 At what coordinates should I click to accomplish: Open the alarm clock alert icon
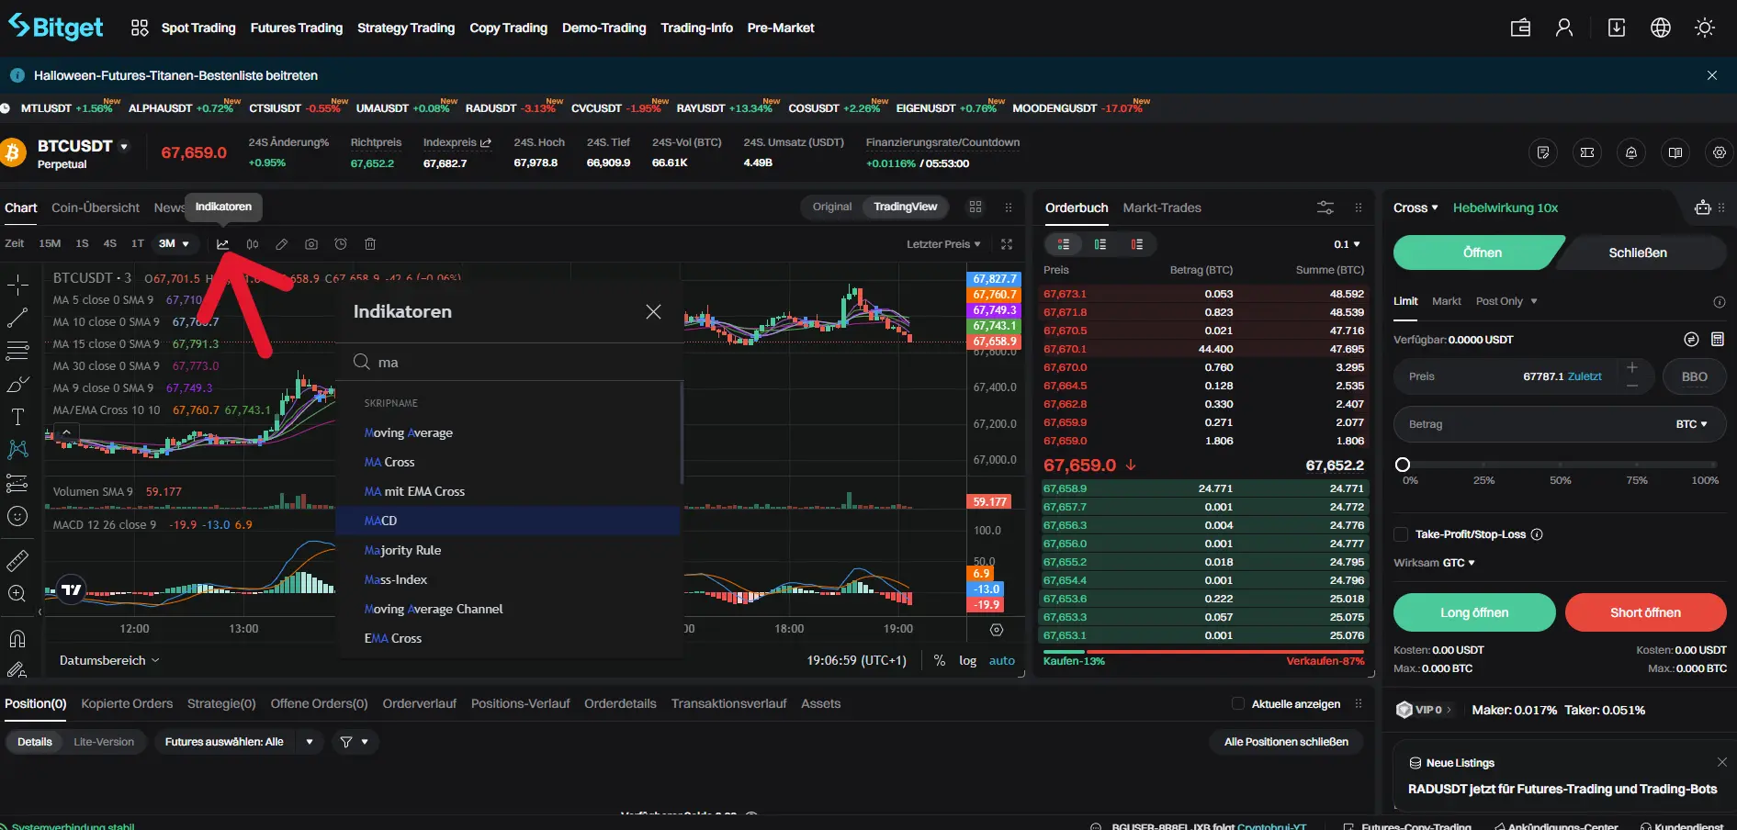click(341, 244)
